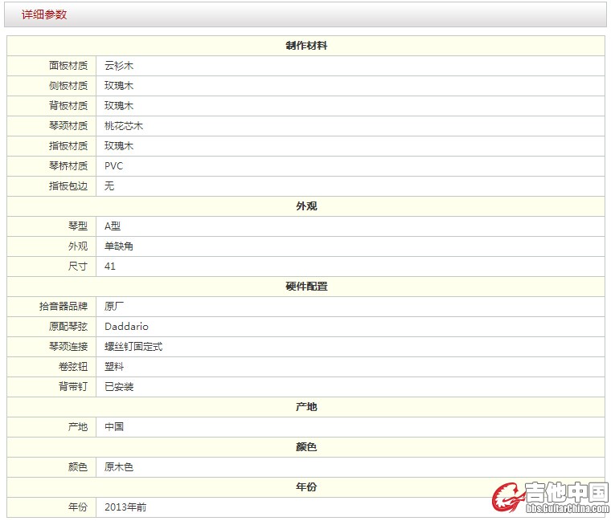Screen dimensions: 615x521
Task: Select the 制作材料 section heading
Action: click(306, 46)
